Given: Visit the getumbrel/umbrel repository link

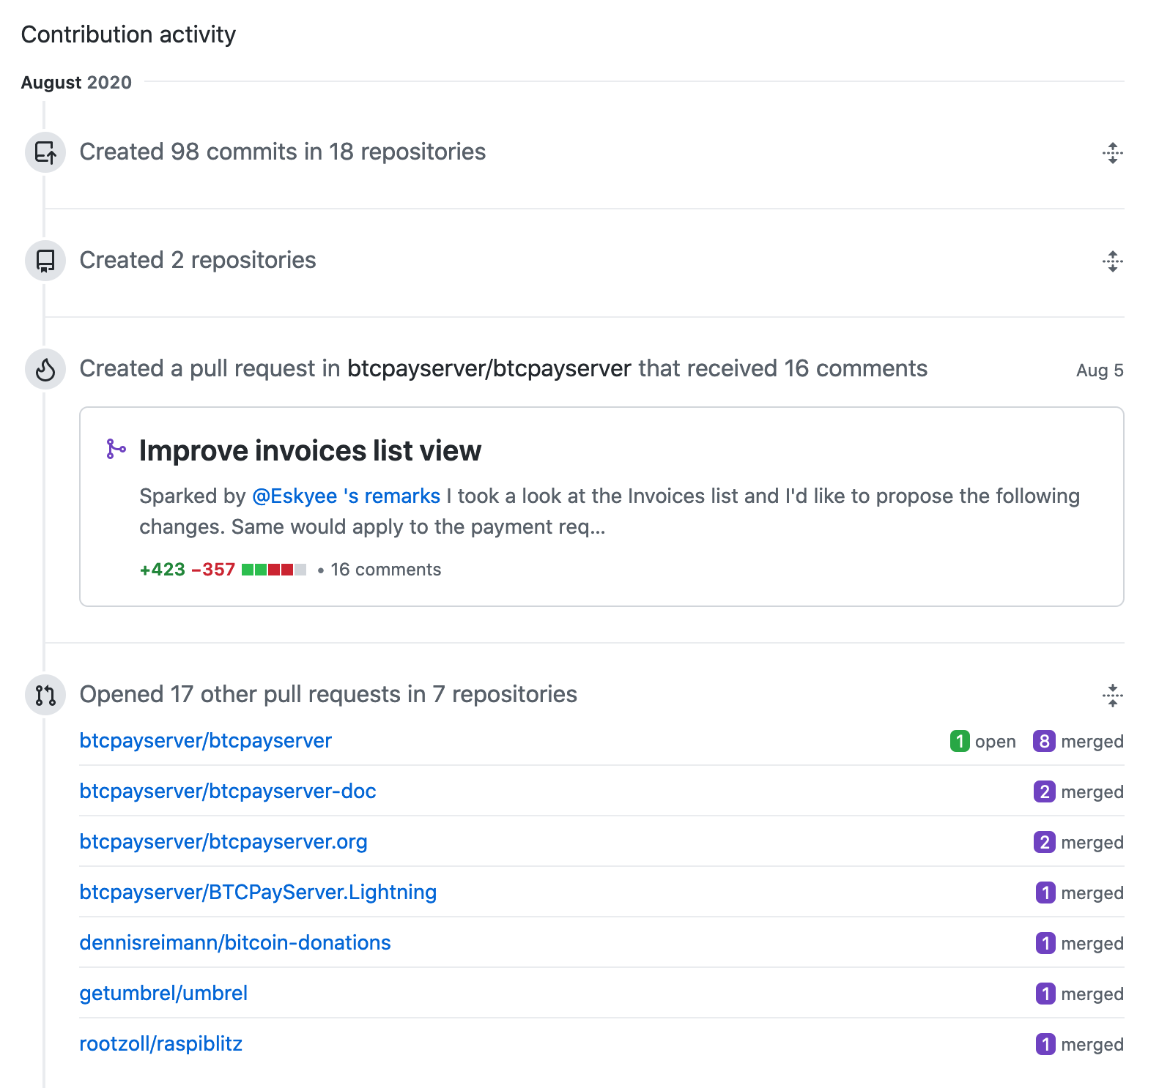Looking at the screenshot, I should [163, 993].
